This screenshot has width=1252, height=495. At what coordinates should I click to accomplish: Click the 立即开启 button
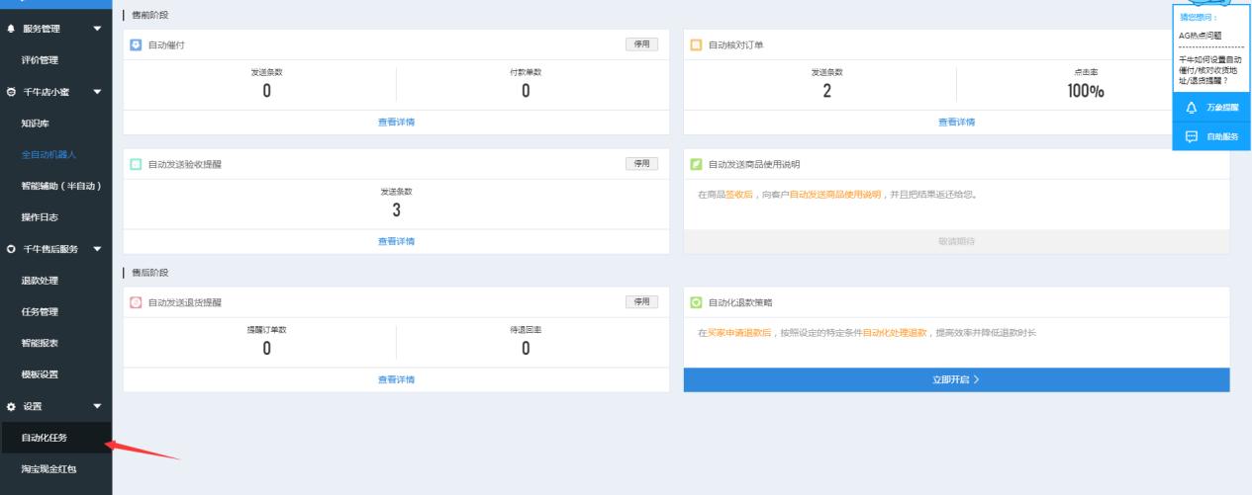coord(956,379)
